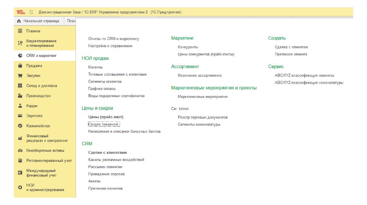Click the Маркетинг group heading
Screen dimensions: 367x205
point(182,38)
